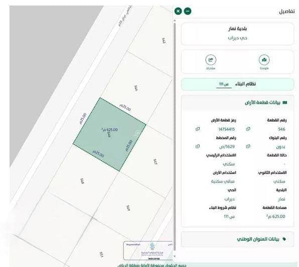Minimize the details panel with the minus icon

(x=188, y=11)
